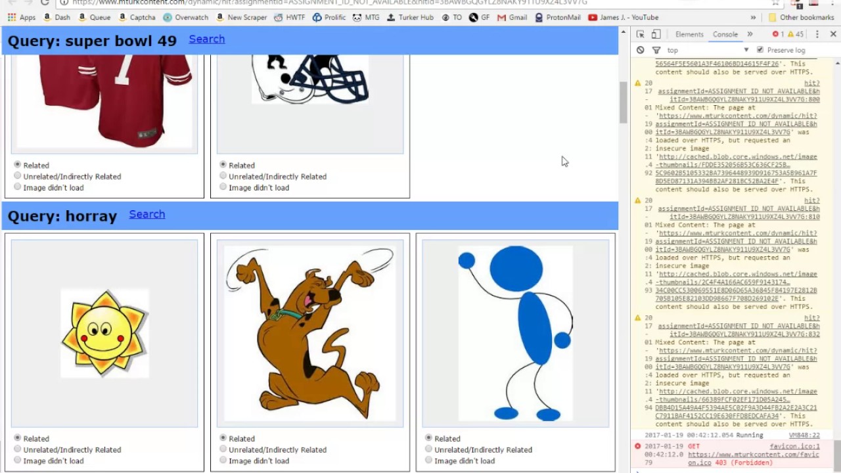Clear the console with the ban icon

[x=641, y=50]
